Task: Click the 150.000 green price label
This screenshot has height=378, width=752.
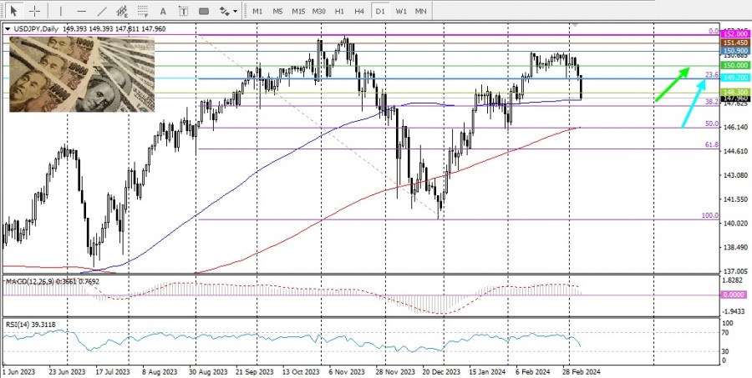Action: click(734, 65)
